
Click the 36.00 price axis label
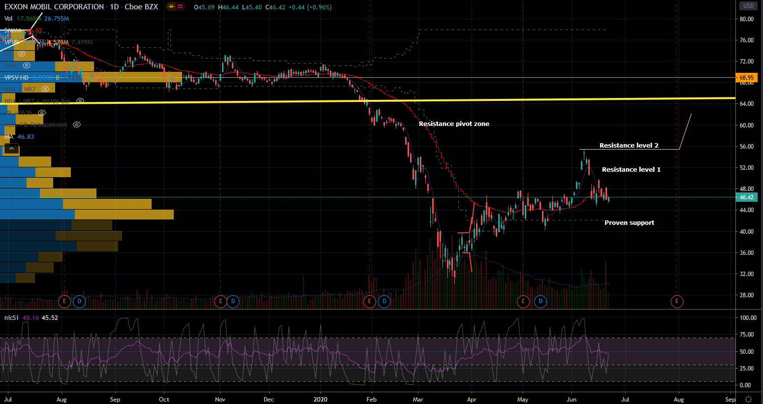tap(747, 253)
